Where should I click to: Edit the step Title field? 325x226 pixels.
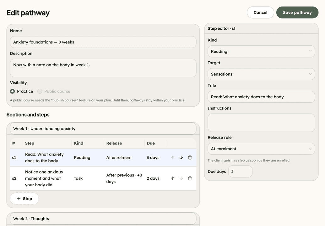click(x=261, y=97)
